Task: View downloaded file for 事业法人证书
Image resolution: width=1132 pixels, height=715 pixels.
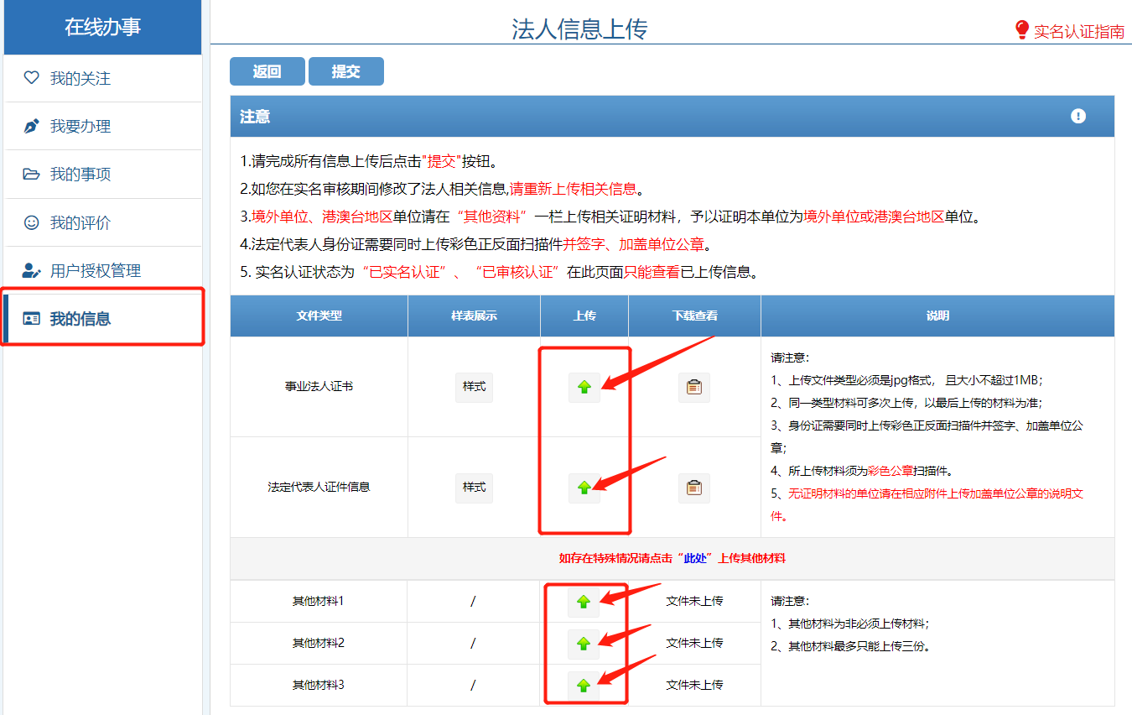Action: tap(693, 387)
